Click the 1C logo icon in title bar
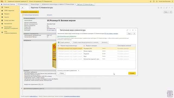 2,1
